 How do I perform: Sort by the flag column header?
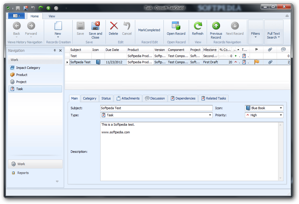[x=256, y=50]
